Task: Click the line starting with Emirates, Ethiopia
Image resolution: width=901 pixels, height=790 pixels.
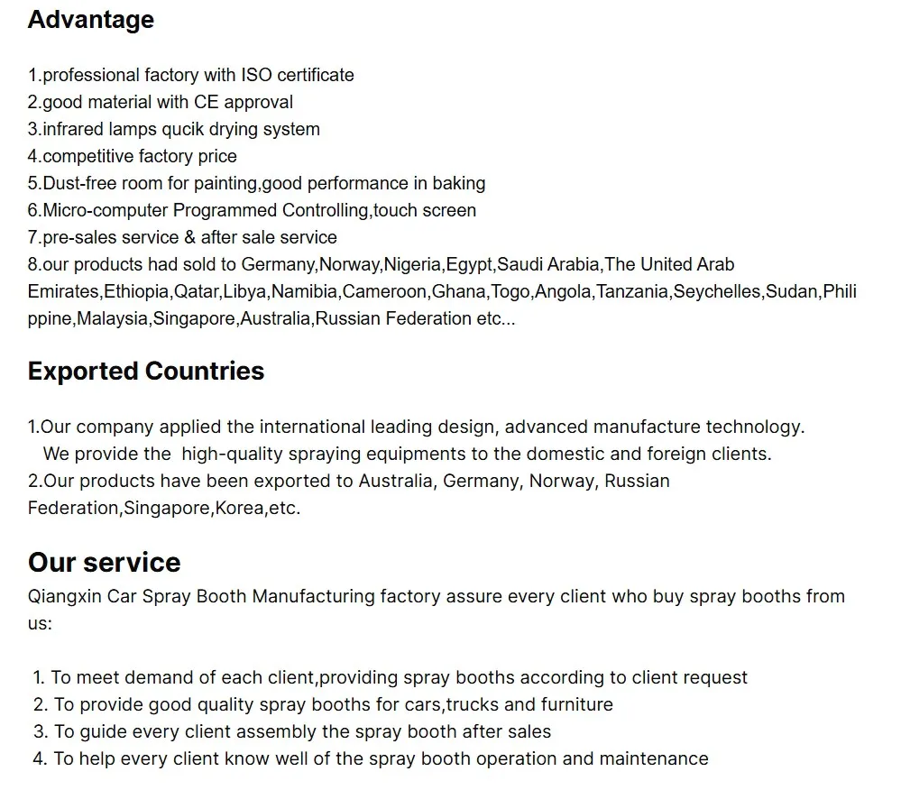Action: coord(442,291)
